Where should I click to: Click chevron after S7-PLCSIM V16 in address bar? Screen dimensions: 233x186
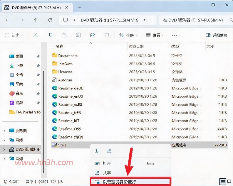145,20
